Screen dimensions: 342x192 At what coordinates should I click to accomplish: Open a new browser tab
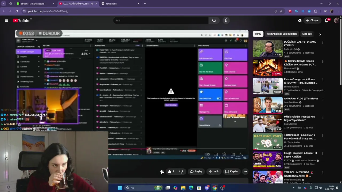click(145, 4)
